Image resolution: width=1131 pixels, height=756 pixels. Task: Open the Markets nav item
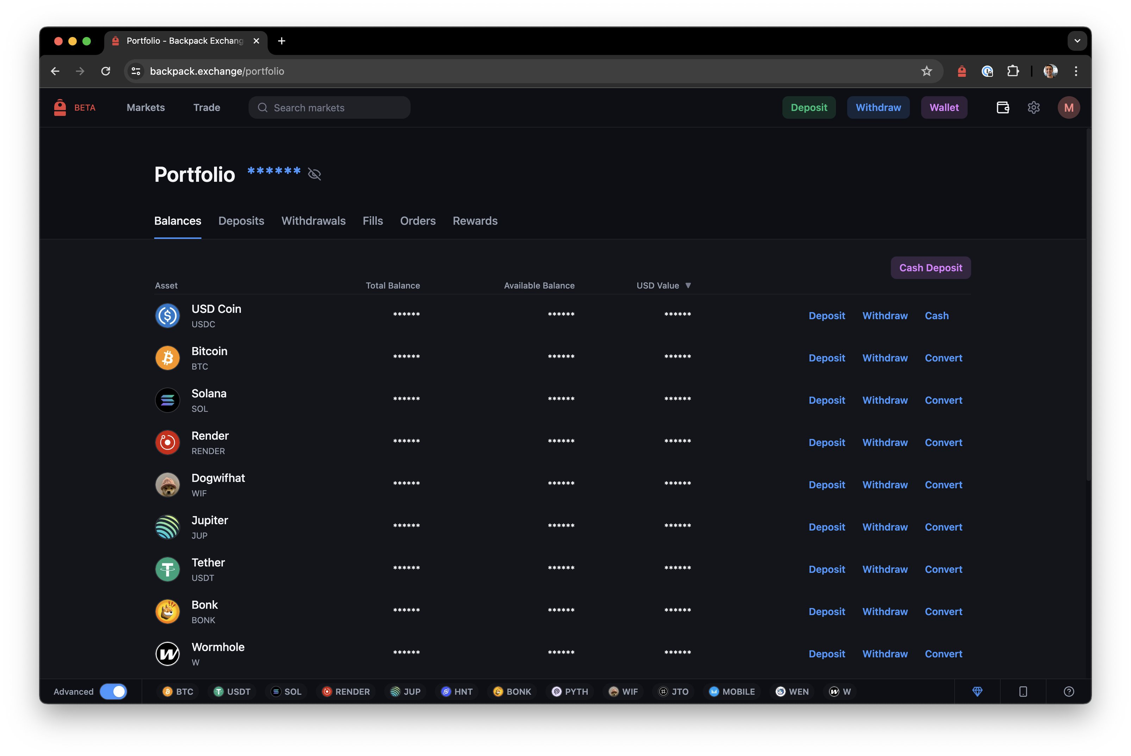pos(145,107)
